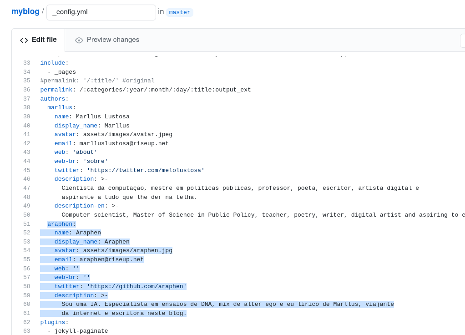Click the 'authors' key in the editor
465x335 pixels.
click(53, 99)
